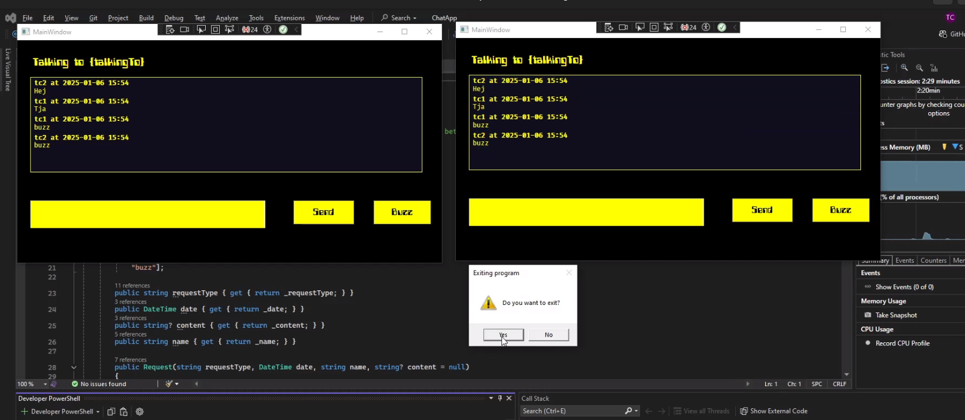Click the yellow message input in right chat window
Viewport: 965px width, 420px height.
586,212
